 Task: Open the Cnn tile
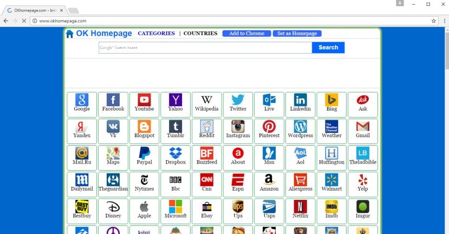[x=207, y=185]
